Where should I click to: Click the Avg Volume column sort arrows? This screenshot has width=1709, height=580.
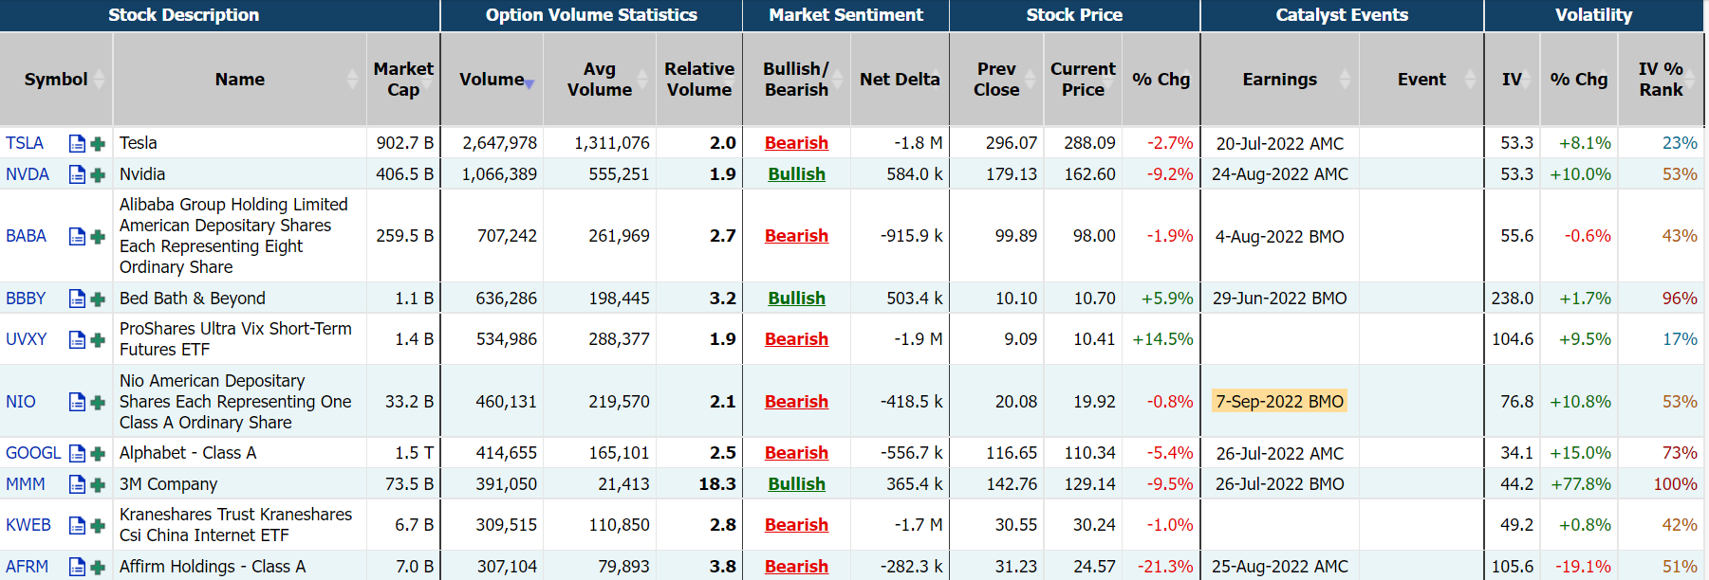(642, 80)
